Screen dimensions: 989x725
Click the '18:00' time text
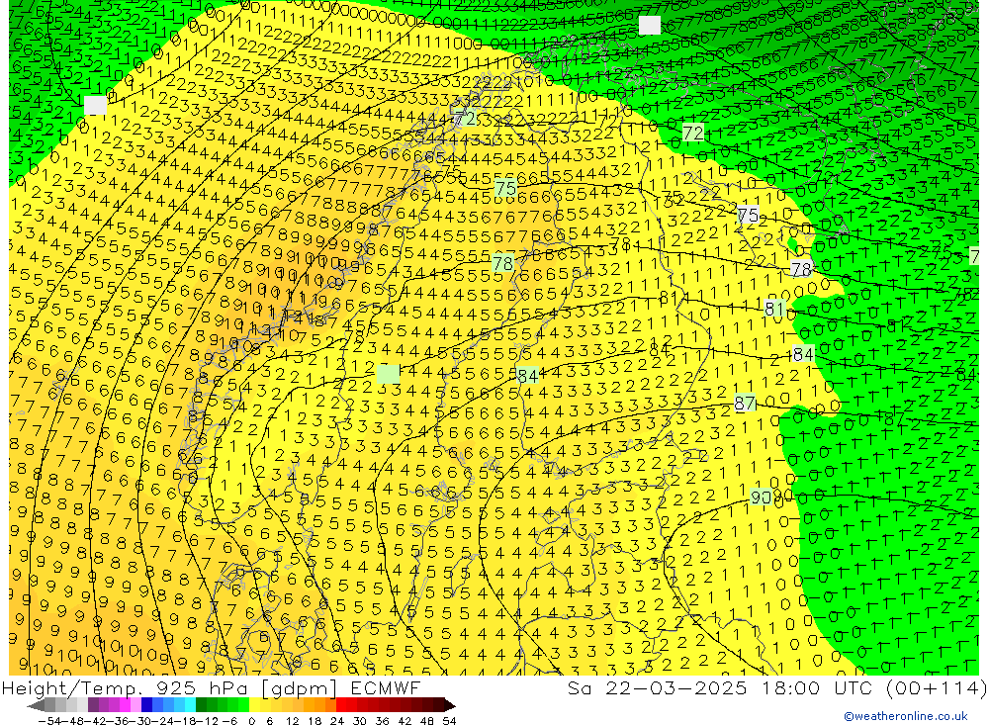coord(791,687)
